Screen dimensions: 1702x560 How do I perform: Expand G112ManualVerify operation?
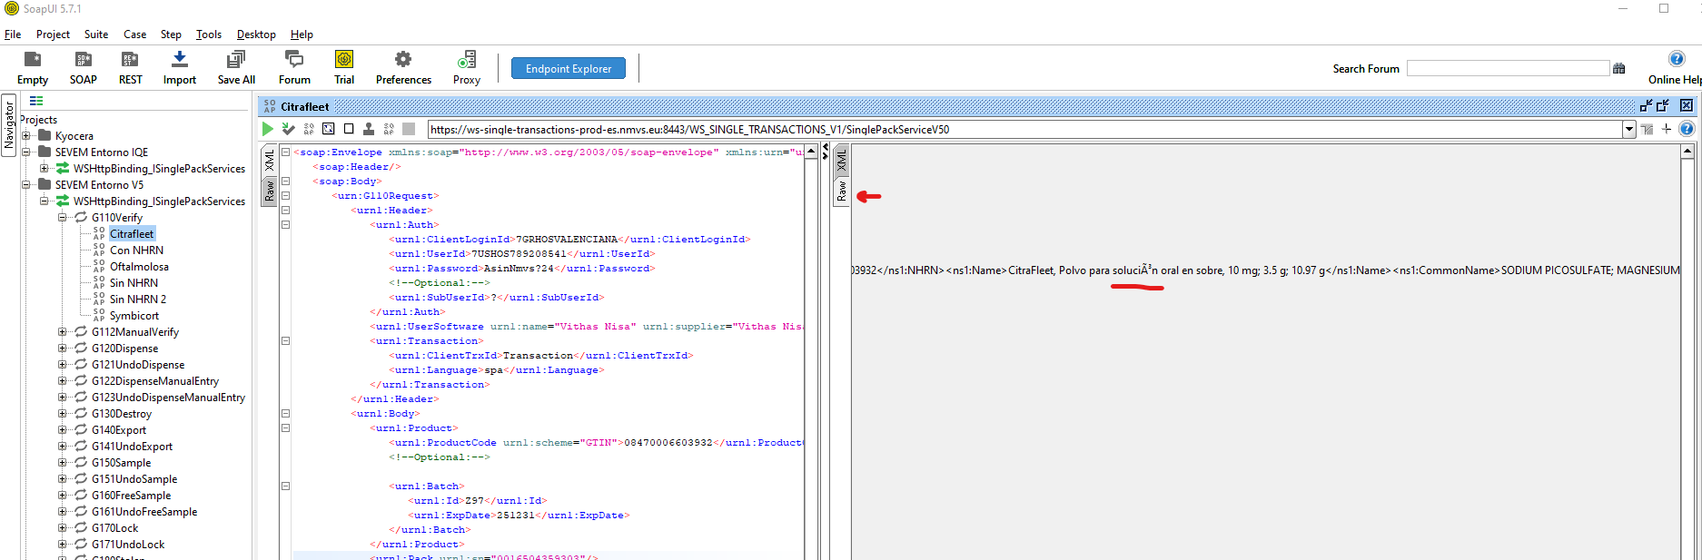point(63,332)
